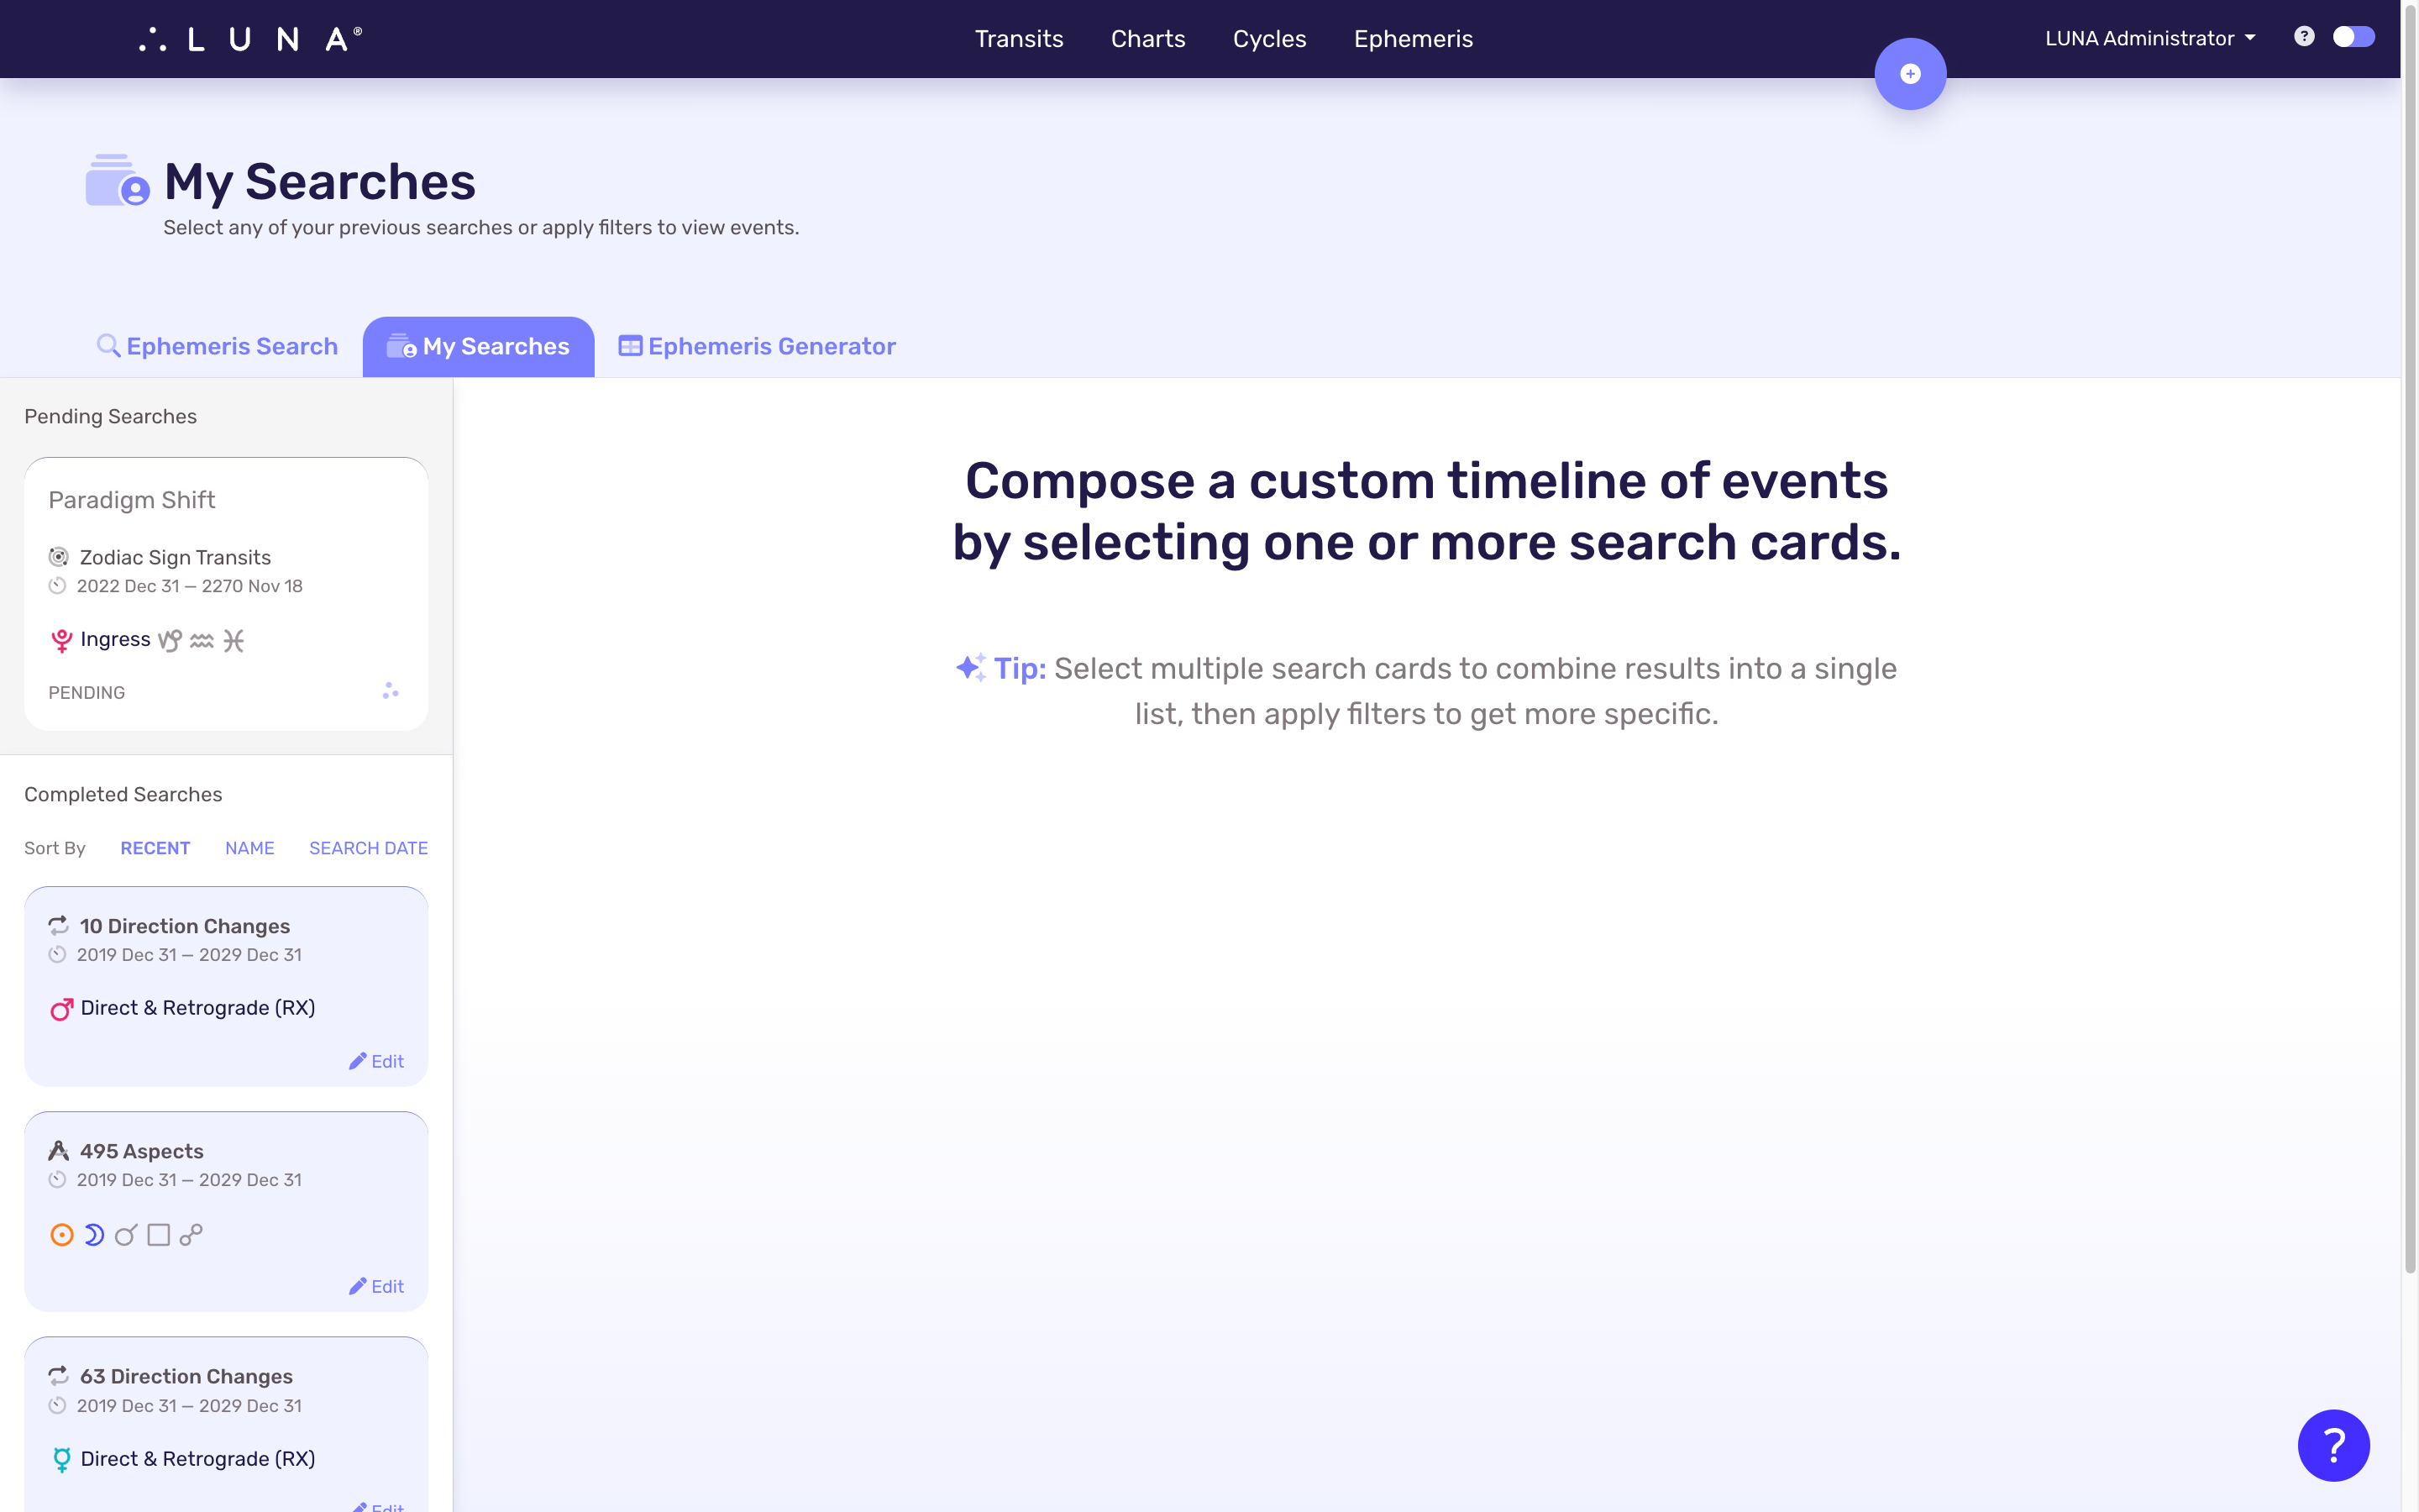Toggle the app theme switch top right
The image size is (2419, 1512).
pos(2354,39)
